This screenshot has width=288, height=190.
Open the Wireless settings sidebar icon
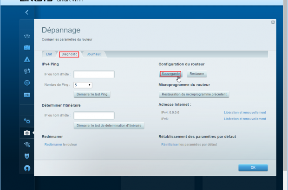[27, 144]
